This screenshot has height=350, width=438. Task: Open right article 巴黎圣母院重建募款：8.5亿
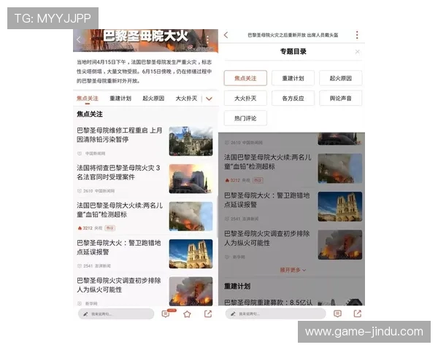click(x=268, y=302)
